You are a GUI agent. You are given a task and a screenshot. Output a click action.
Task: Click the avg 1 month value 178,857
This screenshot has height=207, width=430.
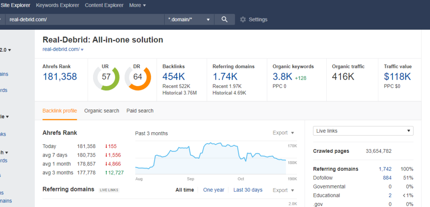click(x=87, y=164)
